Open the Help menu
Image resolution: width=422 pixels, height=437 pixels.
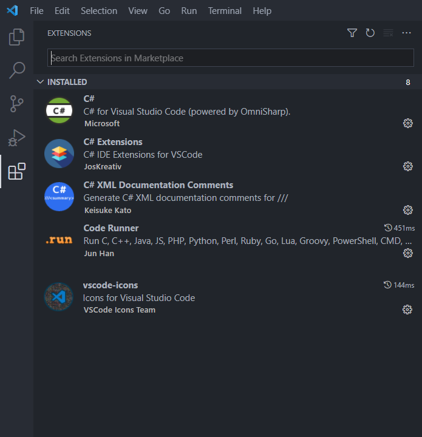click(x=262, y=11)
